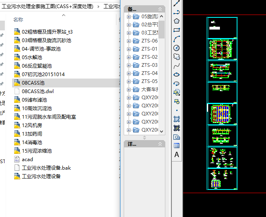Expand the 03工艺 folder node

point(129,33)
